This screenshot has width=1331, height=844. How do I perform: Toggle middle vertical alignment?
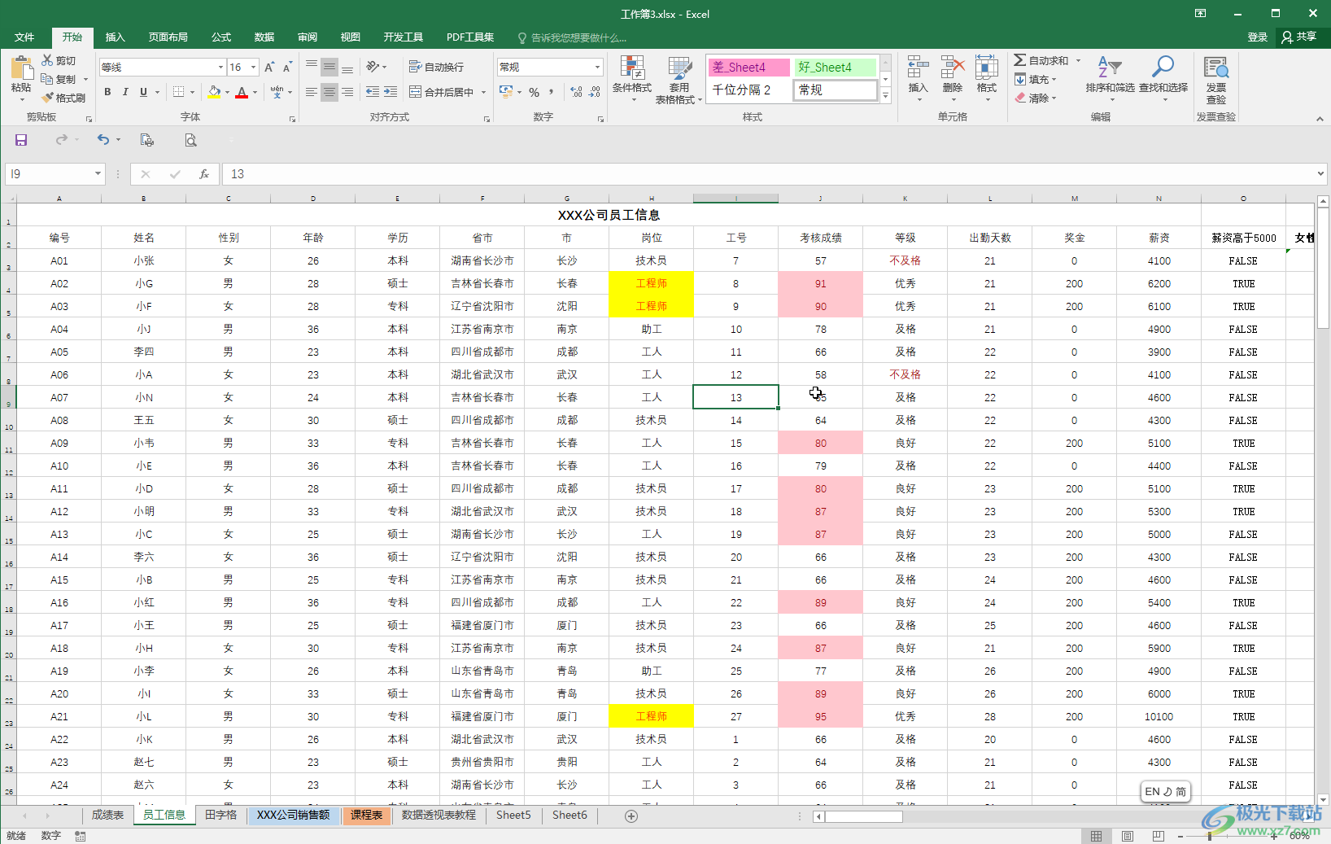click(329, 67)
